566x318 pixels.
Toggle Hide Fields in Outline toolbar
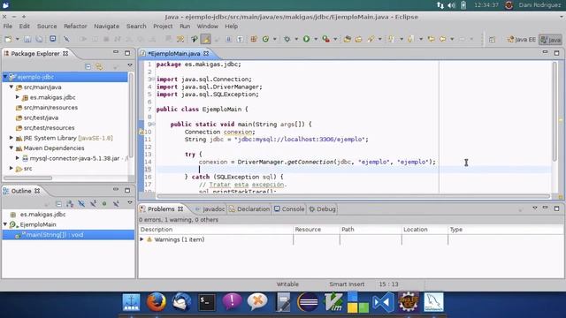coord(81,204)
